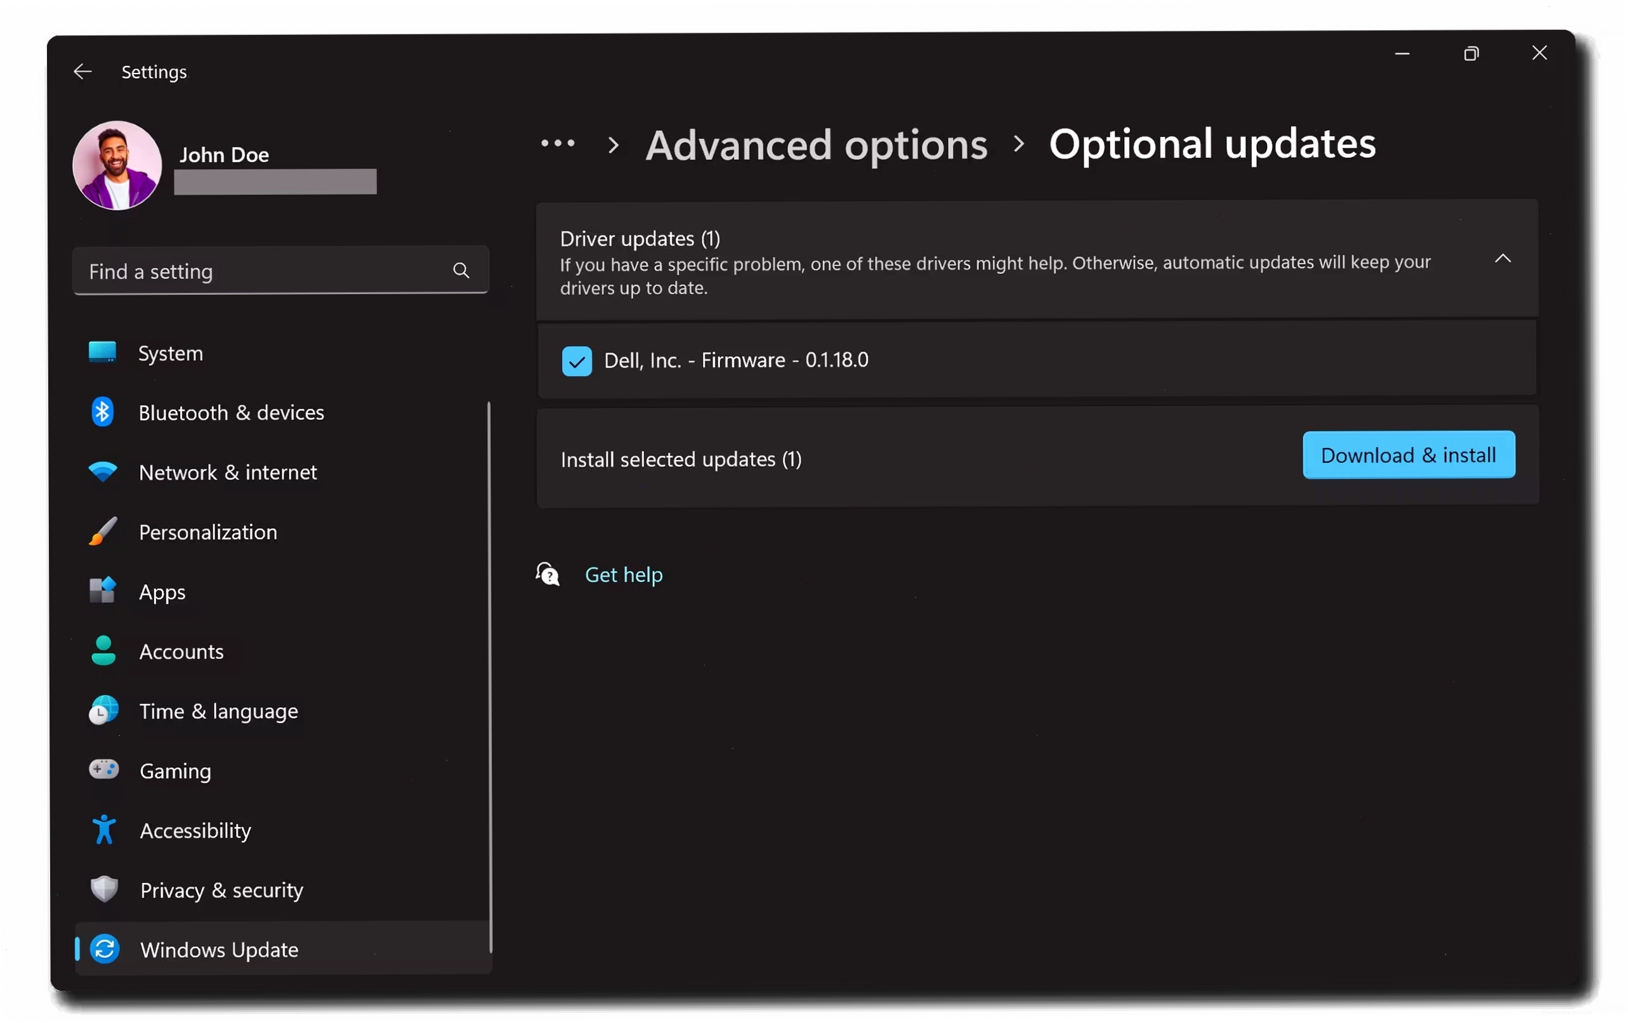The width and height of the screenshot is (1628, 1023).
Task: Click the Network wifi icon
Action: (103, 472)
